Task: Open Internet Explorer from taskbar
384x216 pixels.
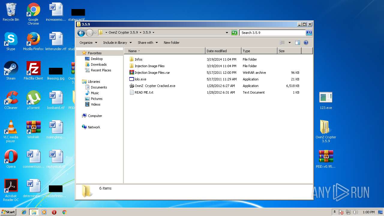Action: [24, 212]
